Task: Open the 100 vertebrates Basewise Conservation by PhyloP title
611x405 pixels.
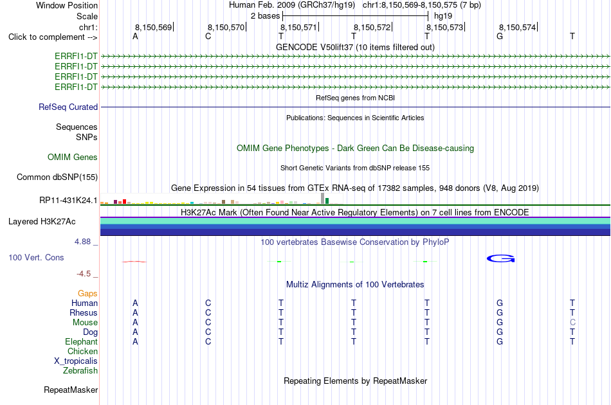Action: [355, 242]
